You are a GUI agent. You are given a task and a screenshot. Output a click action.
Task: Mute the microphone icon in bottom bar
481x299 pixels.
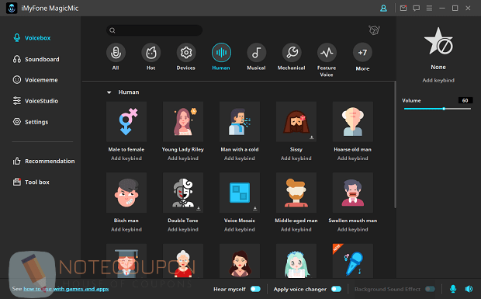point(453,289)
